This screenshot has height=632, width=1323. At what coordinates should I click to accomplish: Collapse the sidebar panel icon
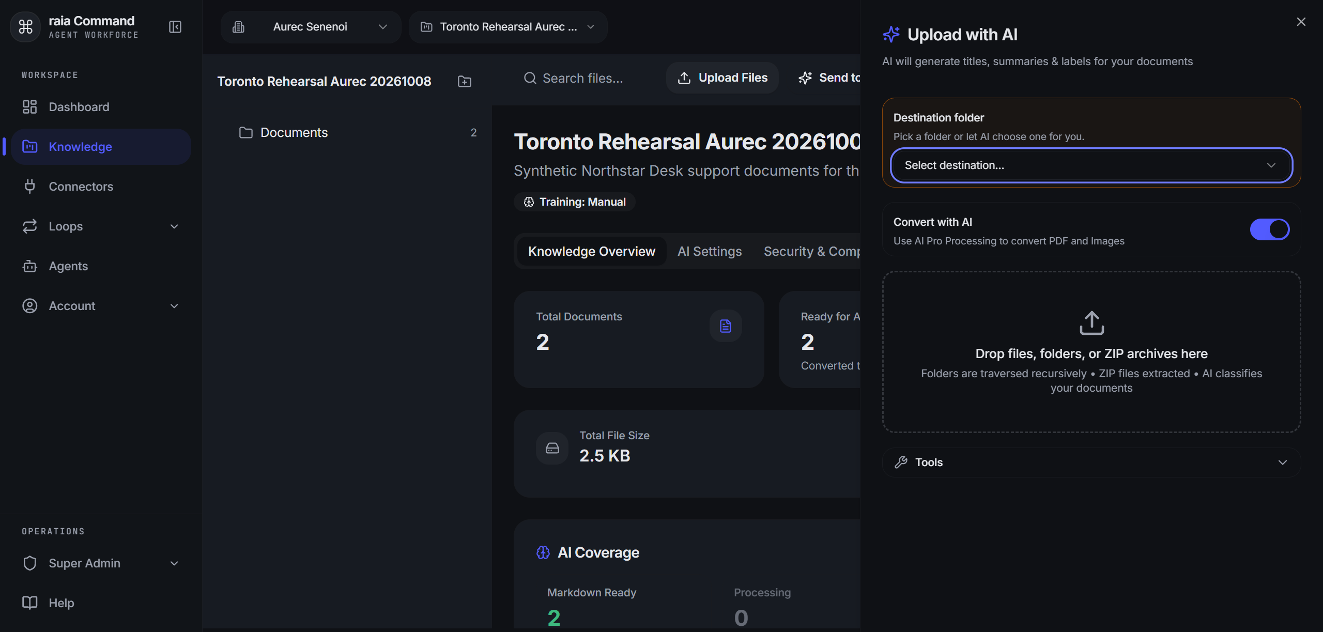coord(175,27)
